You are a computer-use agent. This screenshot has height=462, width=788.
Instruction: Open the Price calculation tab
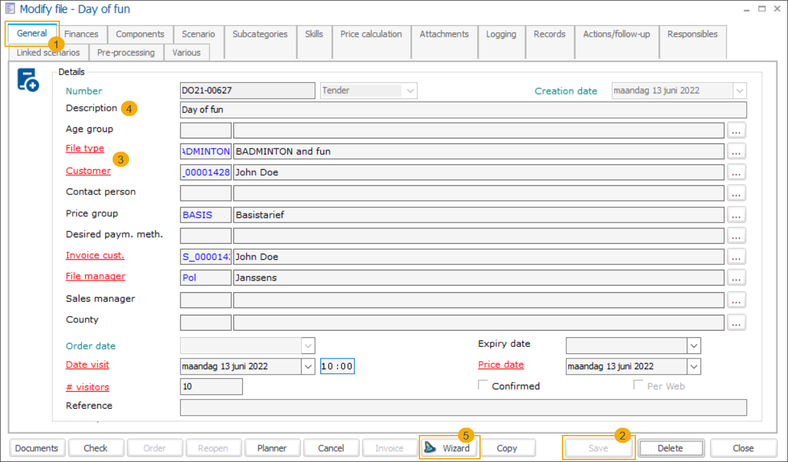(x=370, y=34)
